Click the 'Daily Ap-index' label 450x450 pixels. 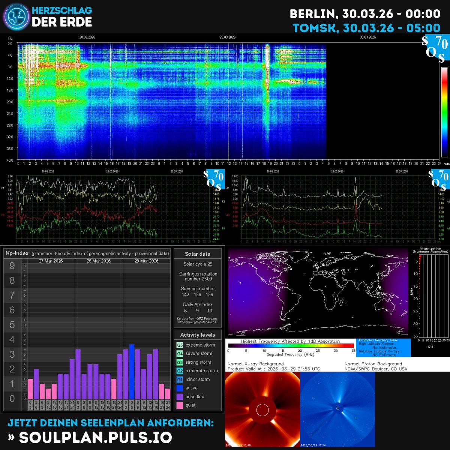pyautogui.click(x=198, y=304)
